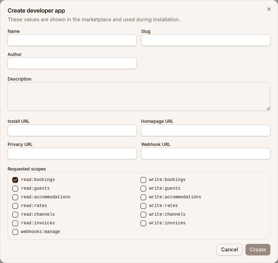The width and height of the screenshot is (278, 263).
Task: Tick the write:invoices checkbox
Action: pos(143,223)
